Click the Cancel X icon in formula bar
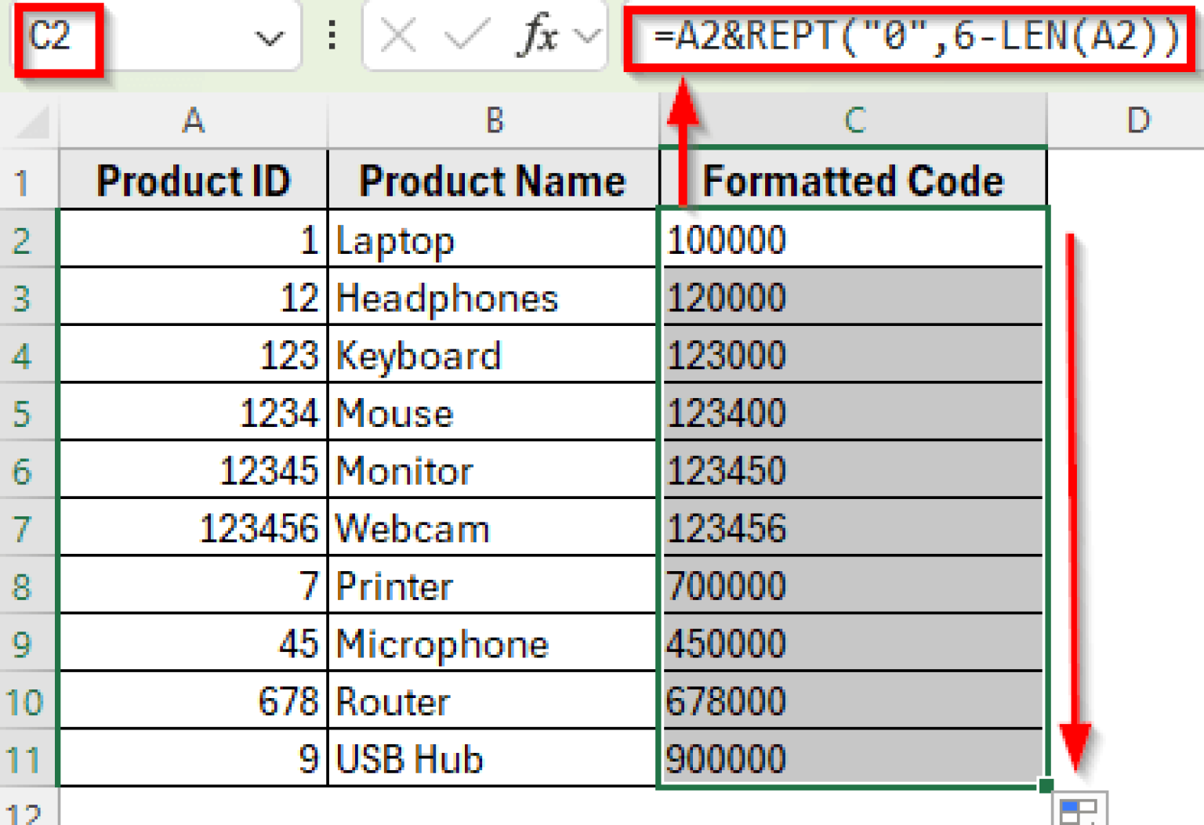The image size is (1204, 825). point(398,37)
